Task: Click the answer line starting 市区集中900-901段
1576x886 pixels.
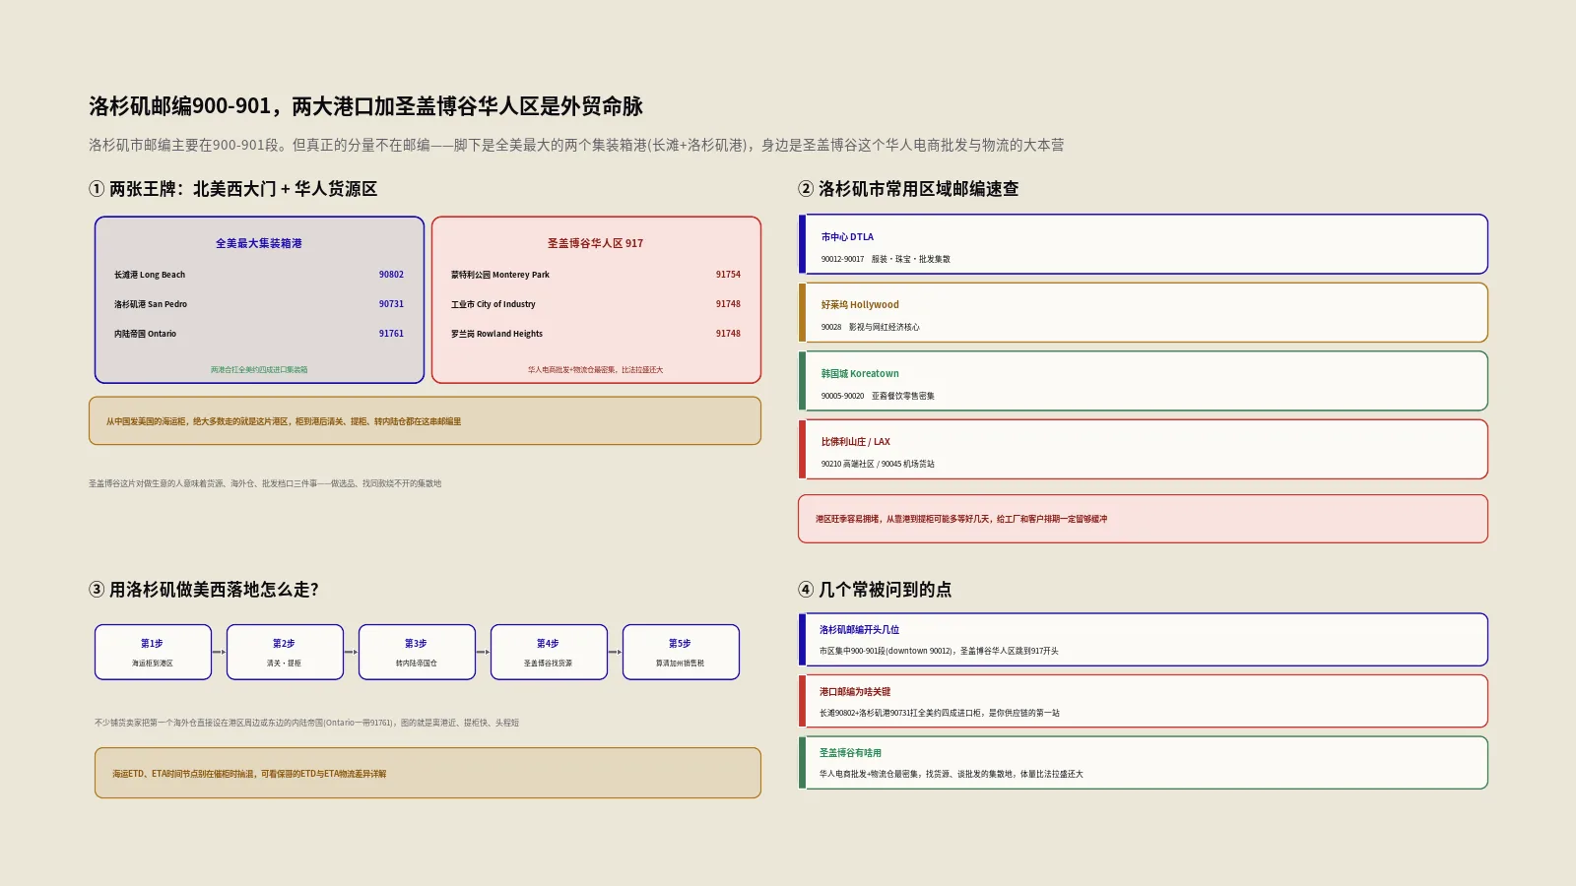Action: [939, 651]
